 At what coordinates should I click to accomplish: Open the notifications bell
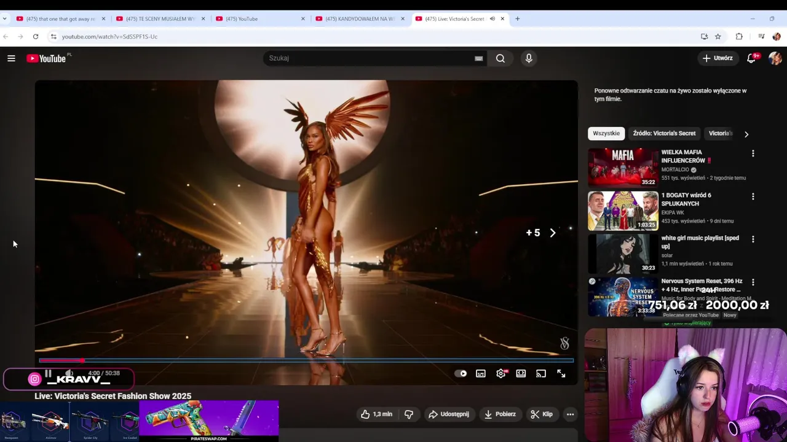(751, 58)
